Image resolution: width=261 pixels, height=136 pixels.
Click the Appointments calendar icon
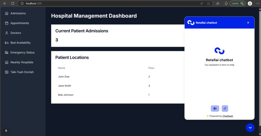pos(7,23)
